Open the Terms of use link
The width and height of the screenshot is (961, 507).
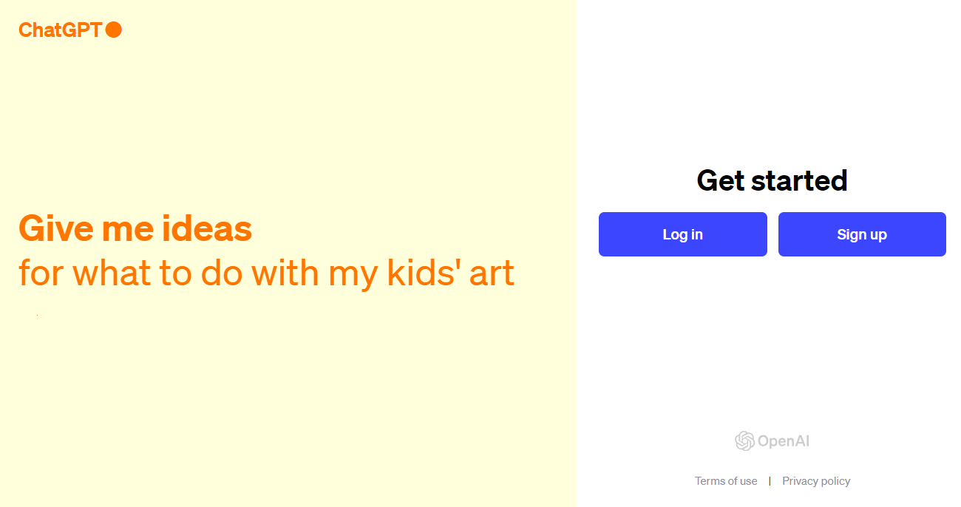coord(726,481)
